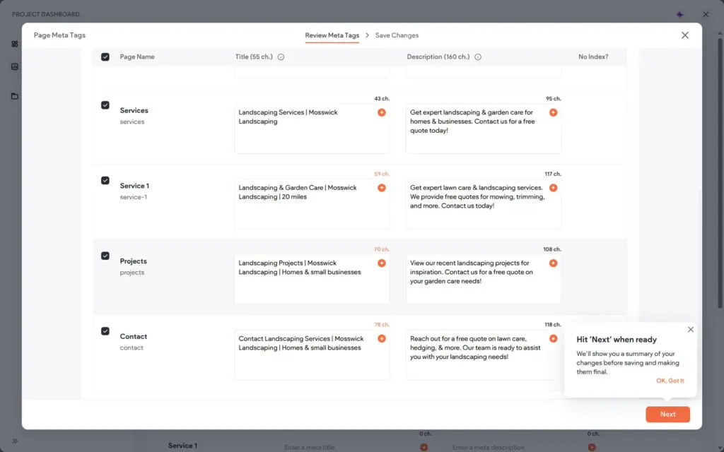Viewport: 724px width, 452px height.
Task: Open the info icon next to Description (160 ch.)
Action: (478, 57)
